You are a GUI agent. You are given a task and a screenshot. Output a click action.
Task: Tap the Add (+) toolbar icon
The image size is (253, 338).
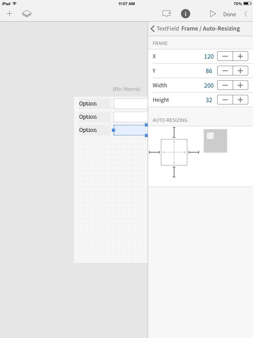pos(10,13)
